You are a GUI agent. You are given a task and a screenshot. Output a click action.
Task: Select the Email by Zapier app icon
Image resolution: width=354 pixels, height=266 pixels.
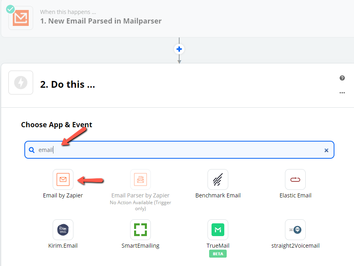tap(63, 179)
